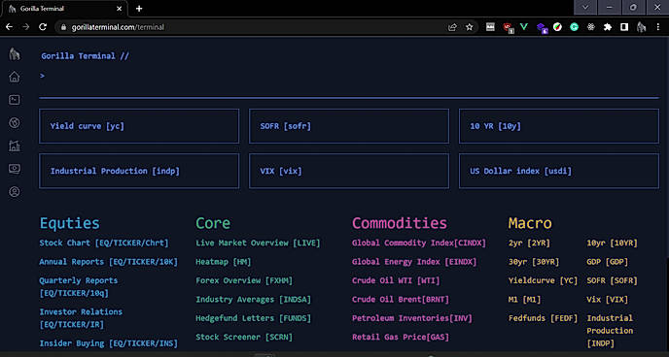Screen dimensions: 669x357
Task: Open the Macro column's SOFR [SOFR] link
Action: (613, 280)
